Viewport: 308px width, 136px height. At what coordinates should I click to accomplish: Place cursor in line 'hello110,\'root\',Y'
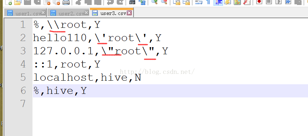(97, 38)
